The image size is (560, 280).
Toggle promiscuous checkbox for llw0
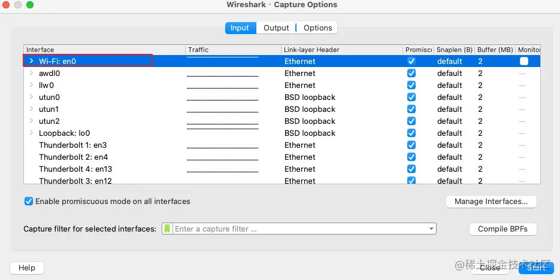click(411, 85)
